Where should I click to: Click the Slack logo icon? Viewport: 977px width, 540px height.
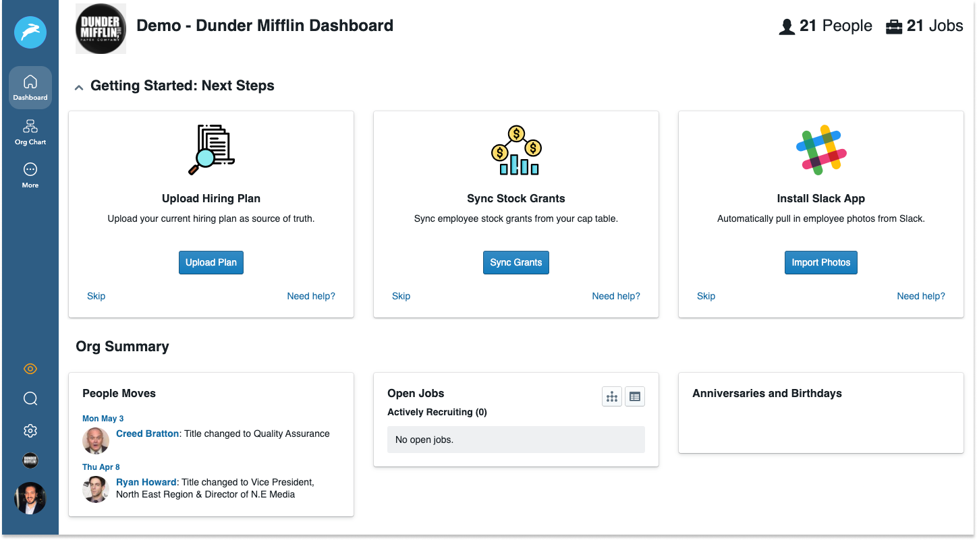pos(821,150)
